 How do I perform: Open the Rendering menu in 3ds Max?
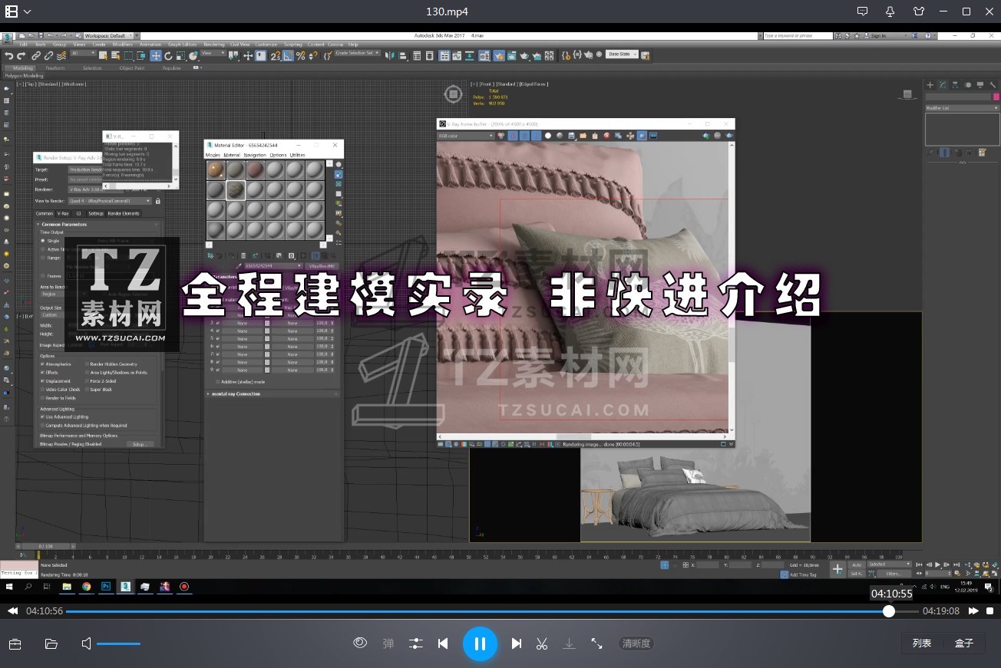coord(214,44)
